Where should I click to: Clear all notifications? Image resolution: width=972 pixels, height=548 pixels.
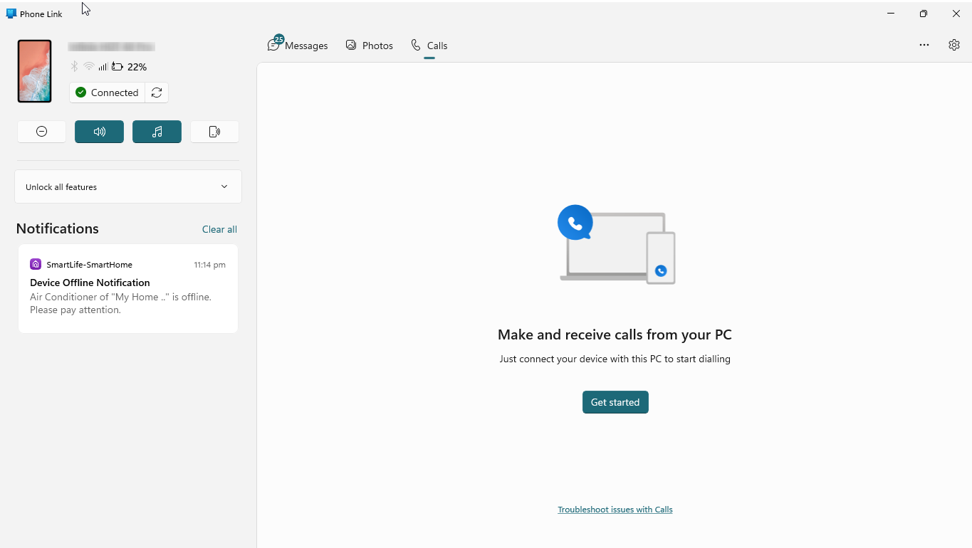point(219,229)
